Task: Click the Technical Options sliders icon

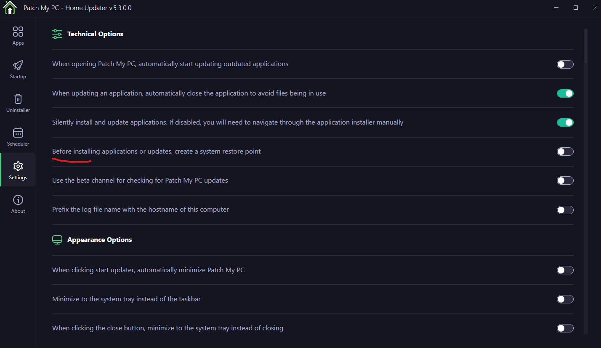Action: pyautogui.click(x=57, y=34)
